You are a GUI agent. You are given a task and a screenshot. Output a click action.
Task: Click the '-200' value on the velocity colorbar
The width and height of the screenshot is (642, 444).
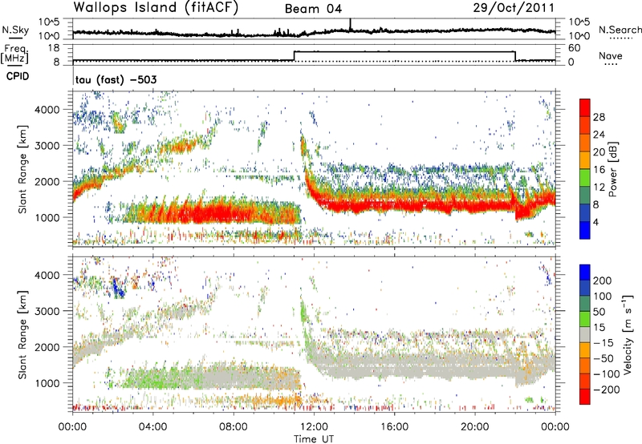pyautogui.click(x=607, y=390)
